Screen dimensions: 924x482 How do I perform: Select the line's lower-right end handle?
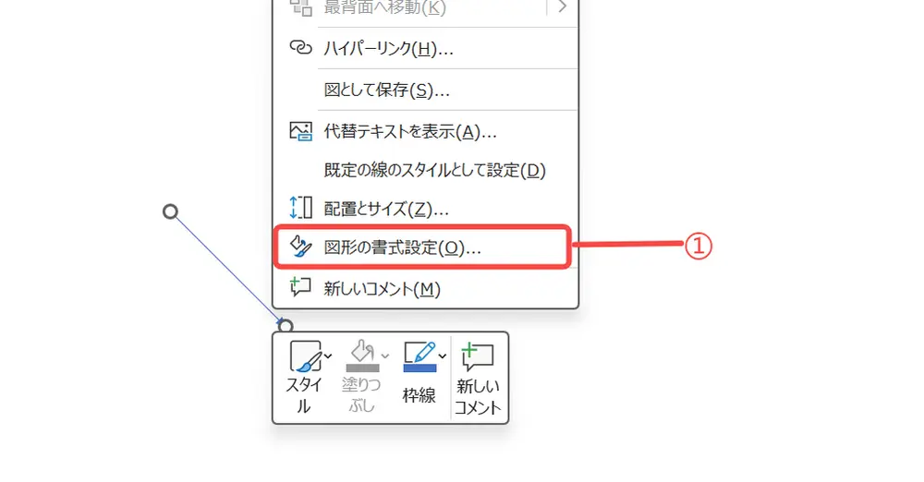(x=286, y=325)
